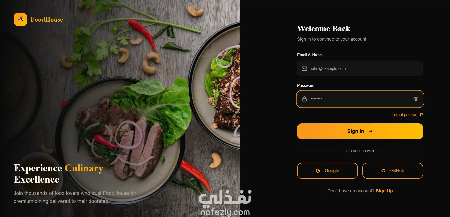Continue with the Google button
The width and height of the screenshot is (450, 217).
(x=327, y=171)
